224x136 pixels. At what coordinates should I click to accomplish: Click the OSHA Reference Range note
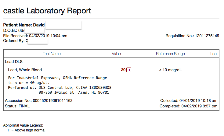pos(57,80)
